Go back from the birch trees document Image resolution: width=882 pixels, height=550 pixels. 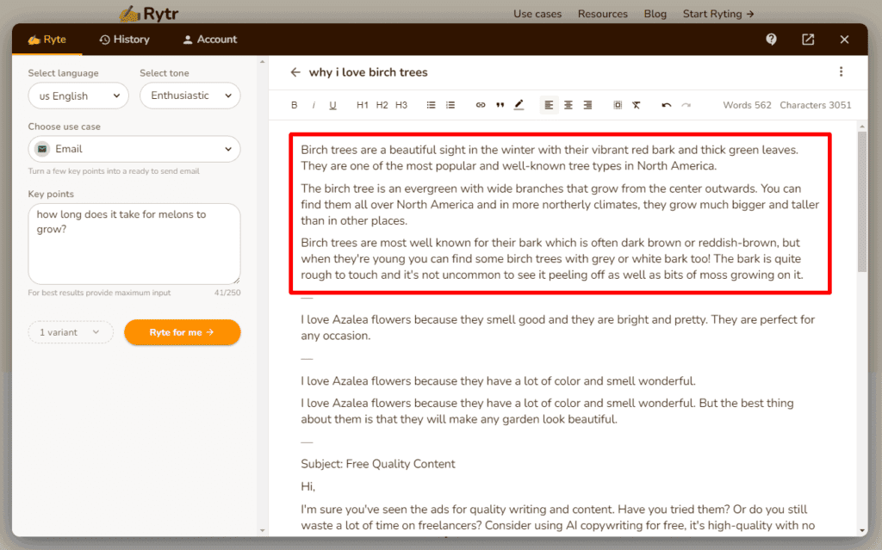tap(295, 72)
